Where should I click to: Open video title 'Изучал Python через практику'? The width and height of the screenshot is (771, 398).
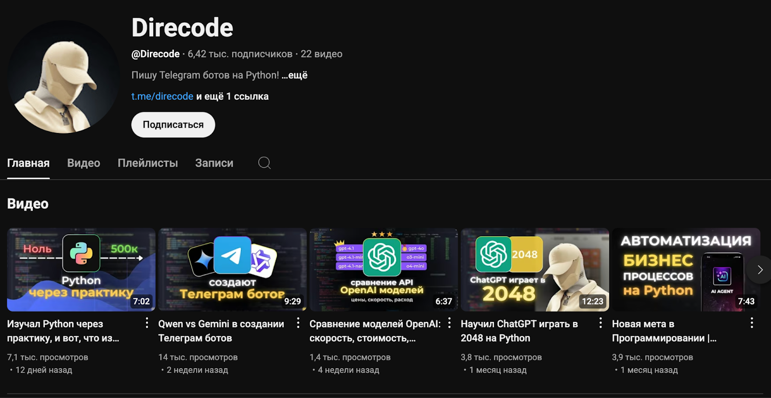pyautogui.click(x=63, y=331)
